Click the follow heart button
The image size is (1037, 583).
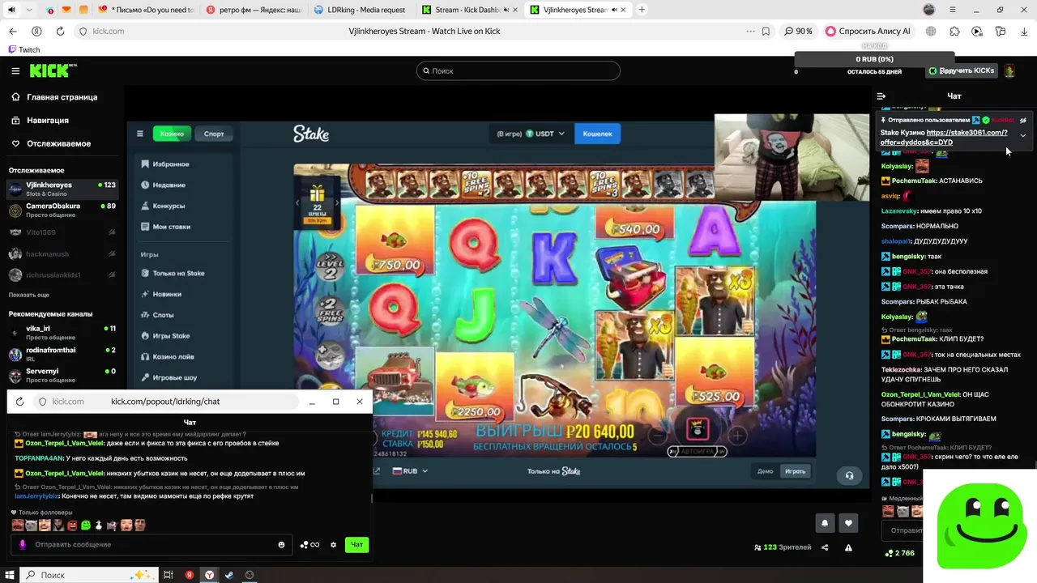[848, 523]
